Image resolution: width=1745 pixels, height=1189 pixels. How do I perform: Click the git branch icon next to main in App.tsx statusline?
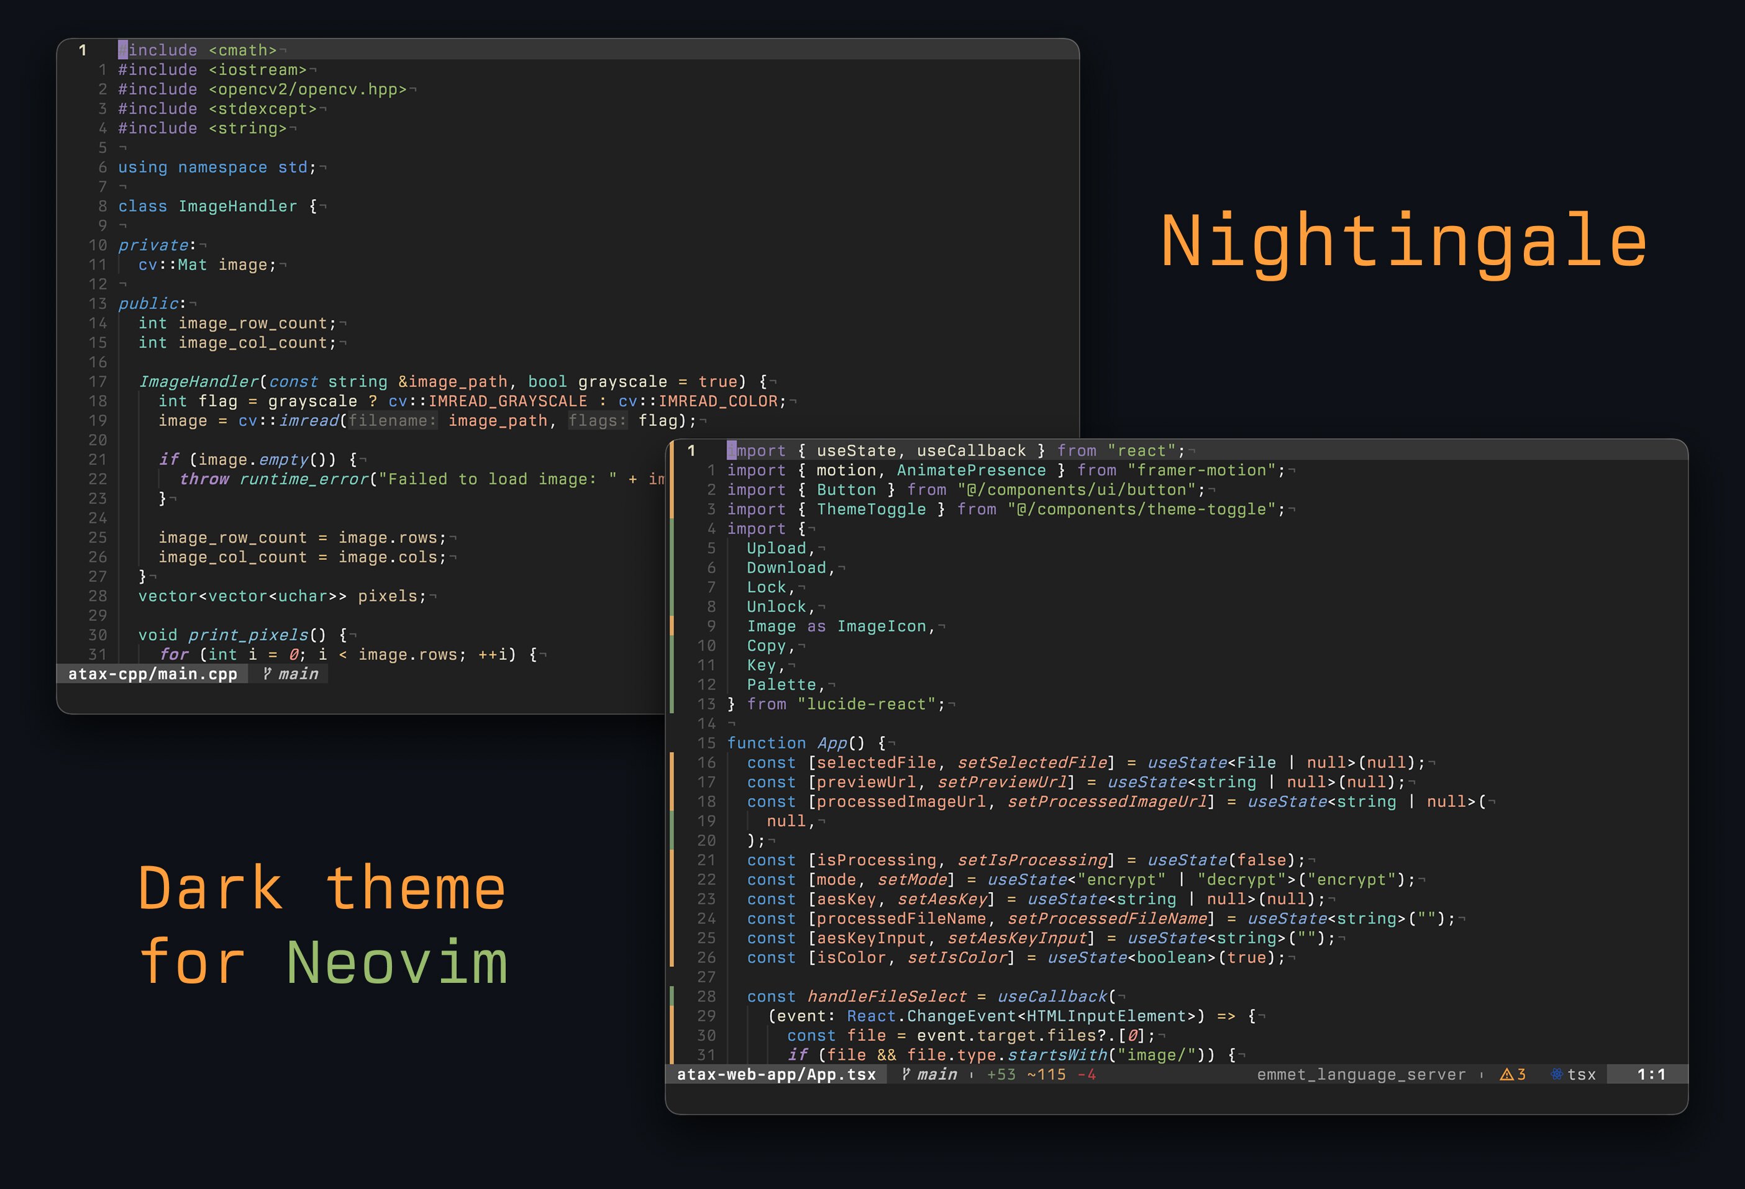pyautogui.click(x=907, y=1074)
